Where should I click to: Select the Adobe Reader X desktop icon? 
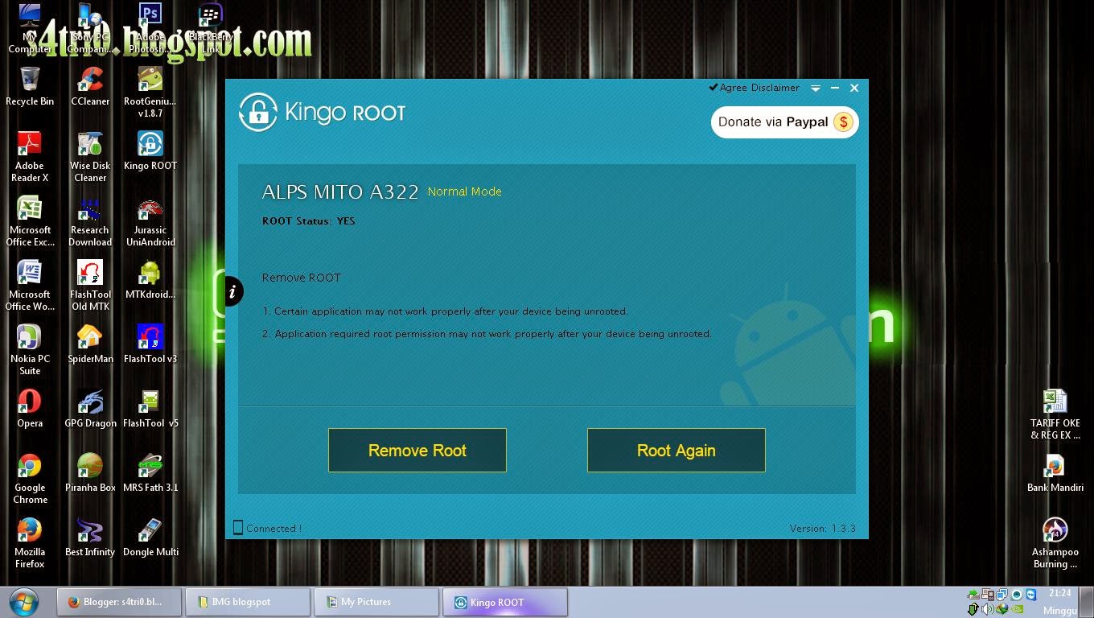tap(30, 156)
